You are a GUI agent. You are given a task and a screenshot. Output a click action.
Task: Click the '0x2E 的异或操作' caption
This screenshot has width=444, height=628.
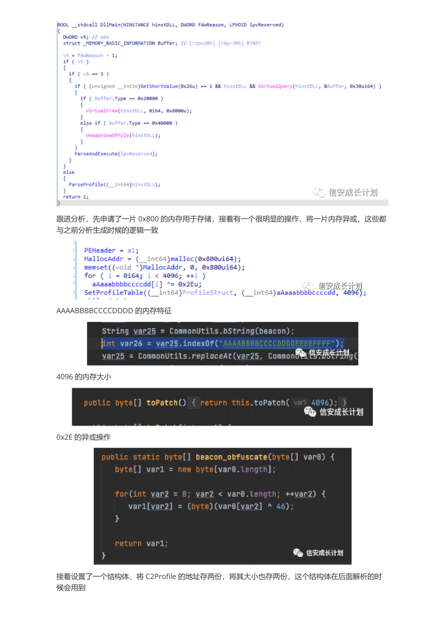pos(83,437)
